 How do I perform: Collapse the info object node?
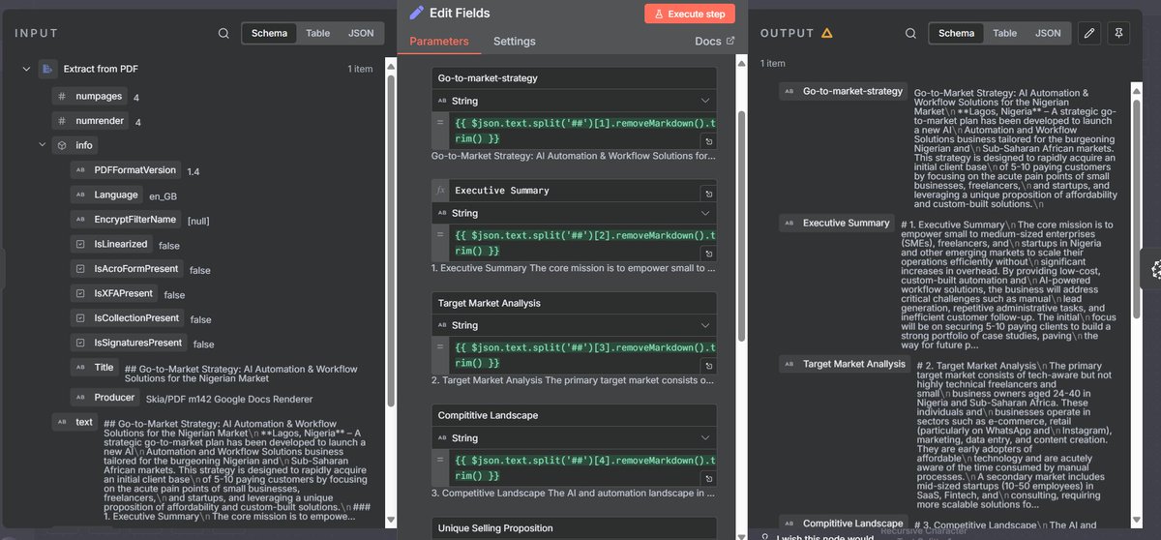click(43, 145)
